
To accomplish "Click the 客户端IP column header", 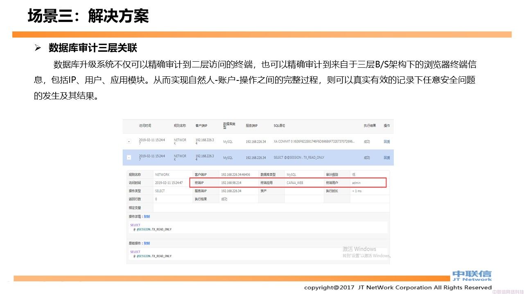I will [201, 126].
